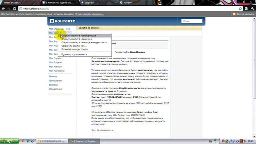This screenshot has height=144, width=256.
Task: Switch to the 'Загрузки' tab
Action: pos(98,3)
